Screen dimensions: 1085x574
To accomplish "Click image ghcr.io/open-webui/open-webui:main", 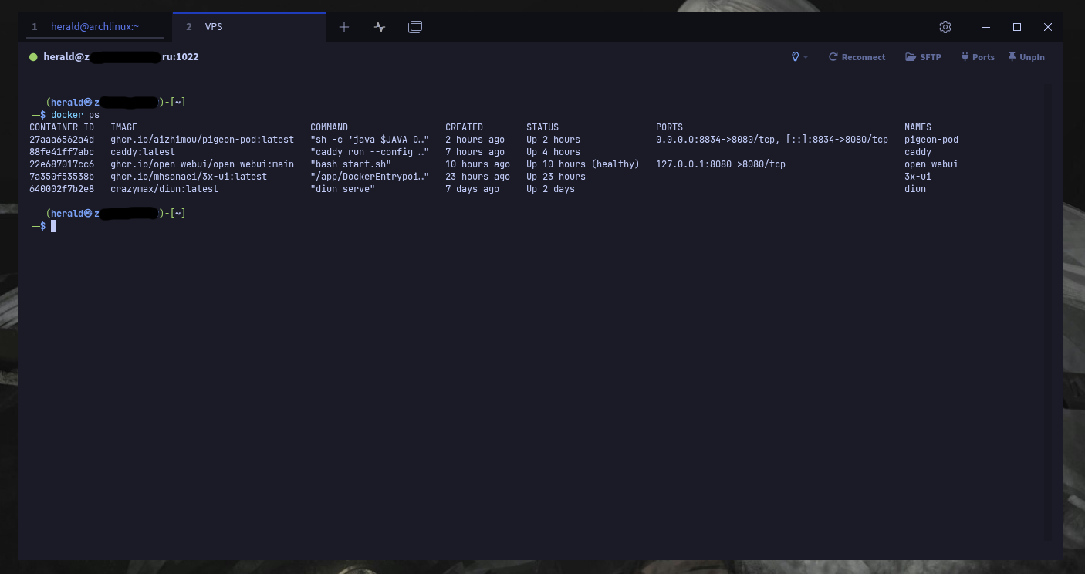I will (x=202, y=164).
